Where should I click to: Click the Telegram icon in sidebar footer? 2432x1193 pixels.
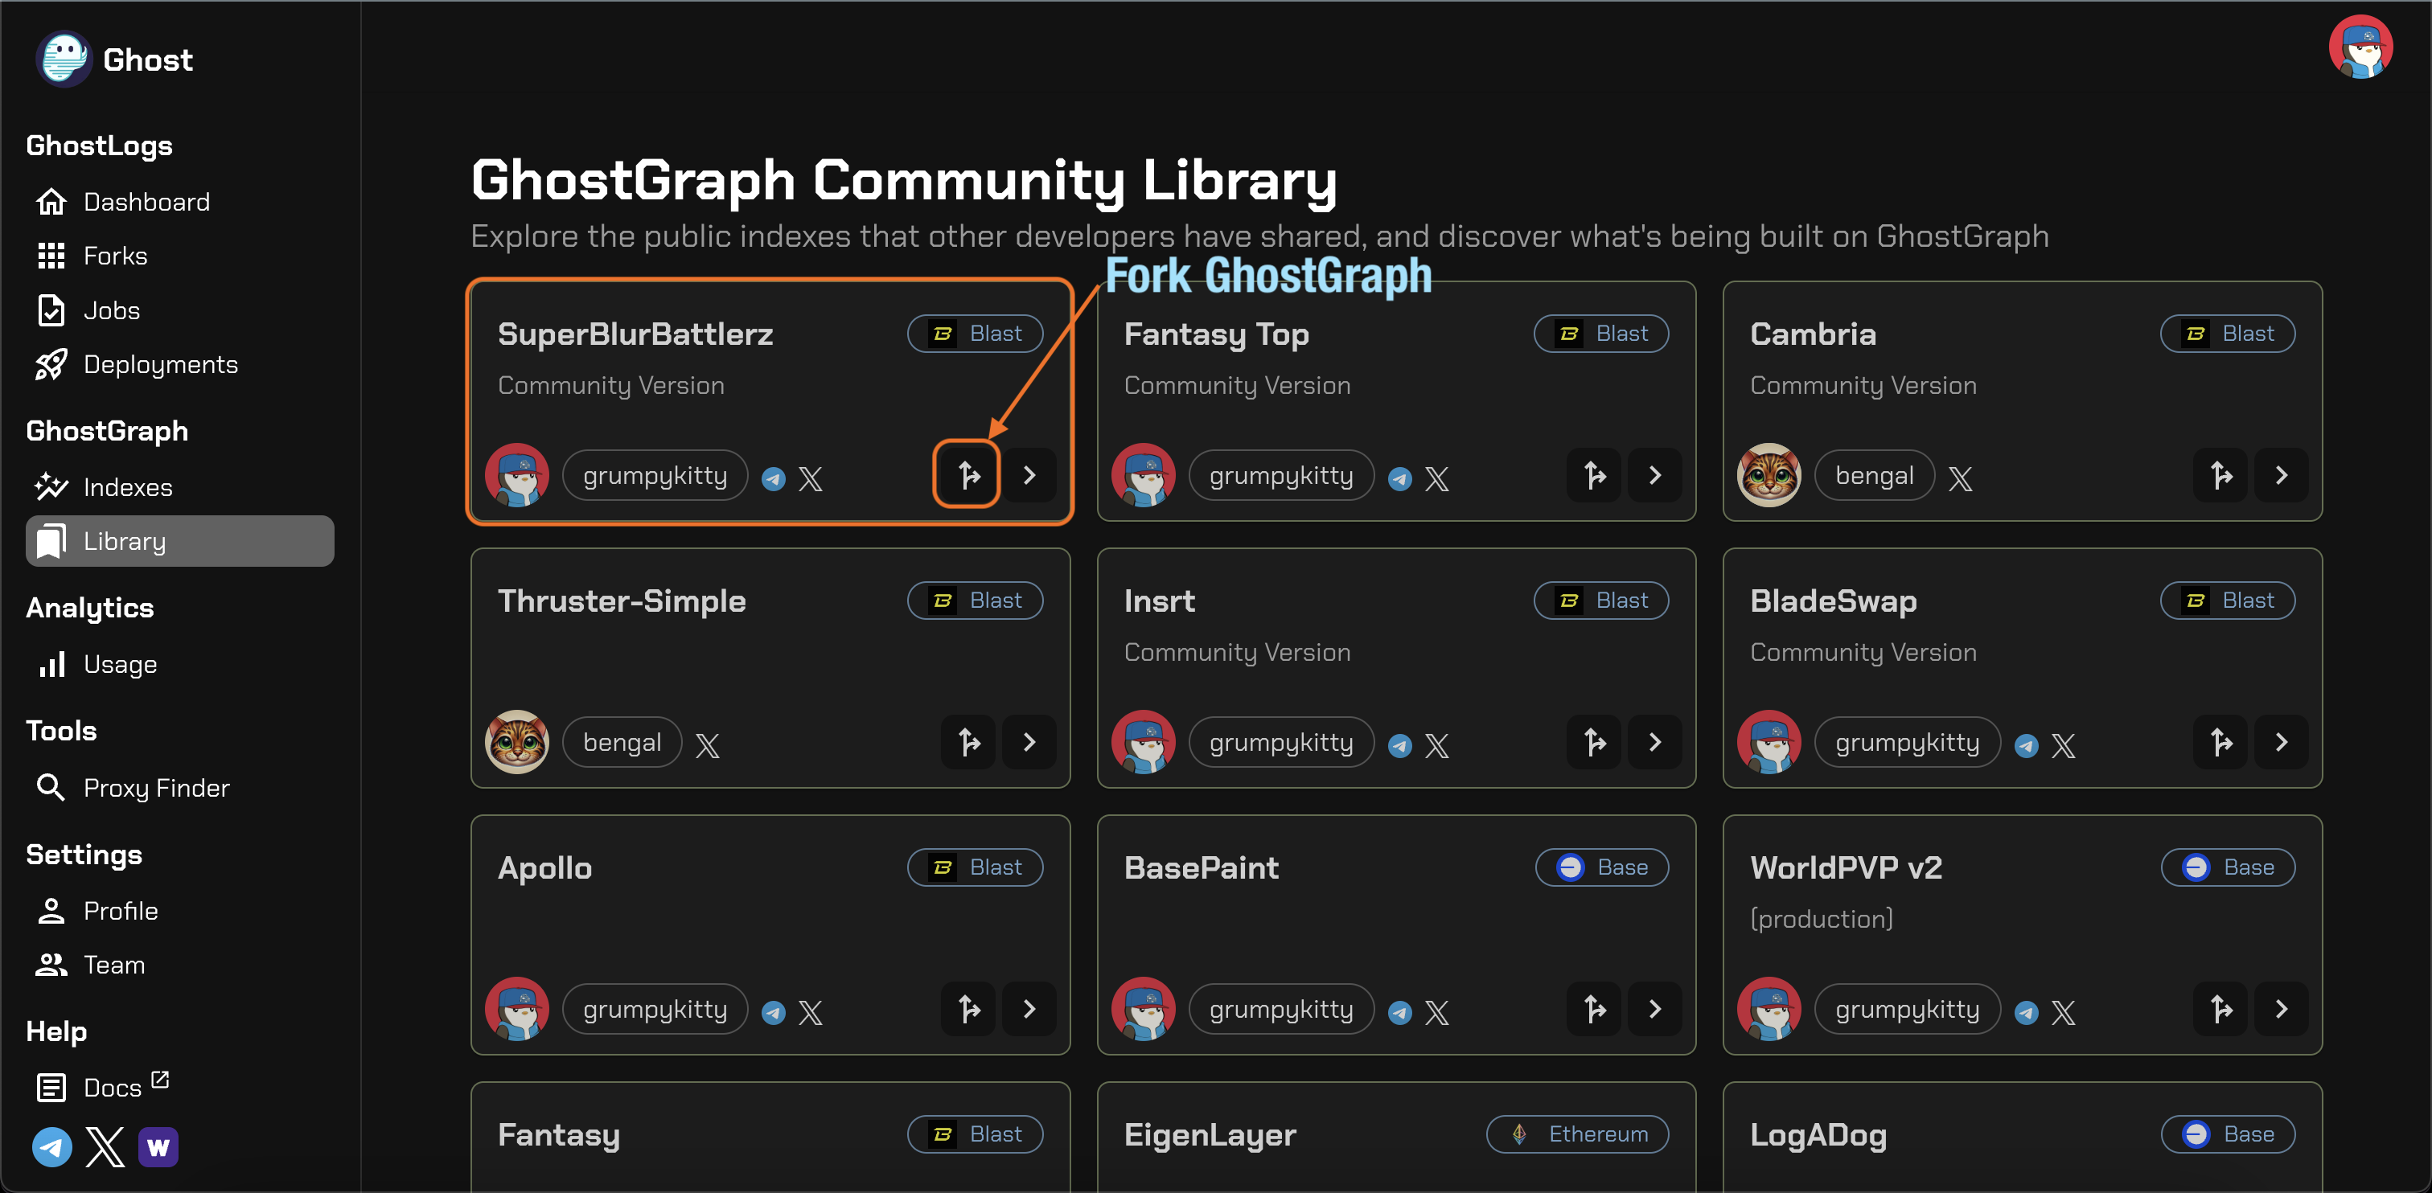click(x=52, y=1146)
